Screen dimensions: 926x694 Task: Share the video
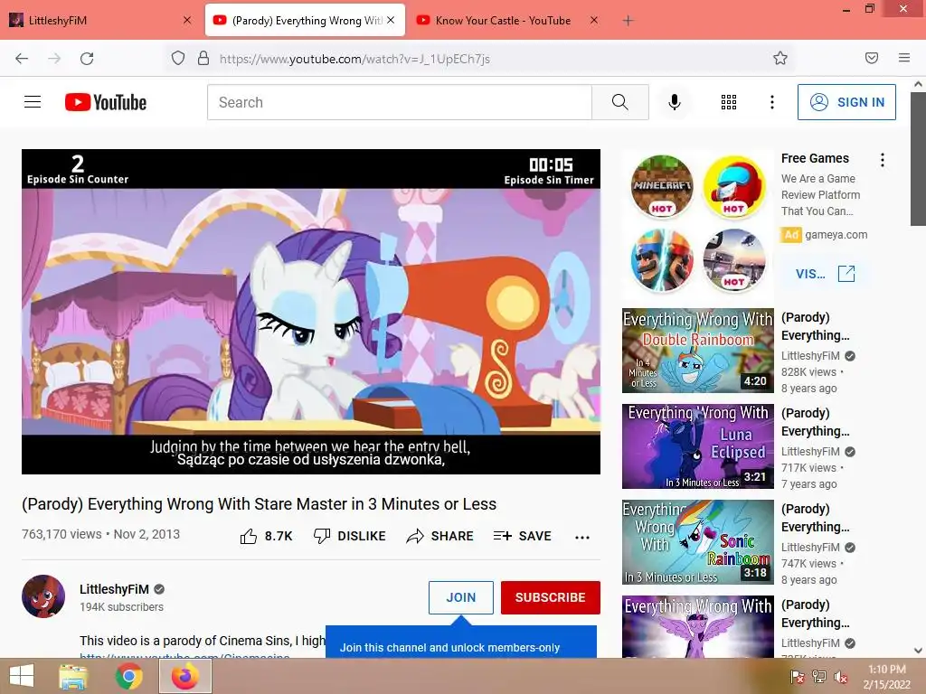coord(440,536)
